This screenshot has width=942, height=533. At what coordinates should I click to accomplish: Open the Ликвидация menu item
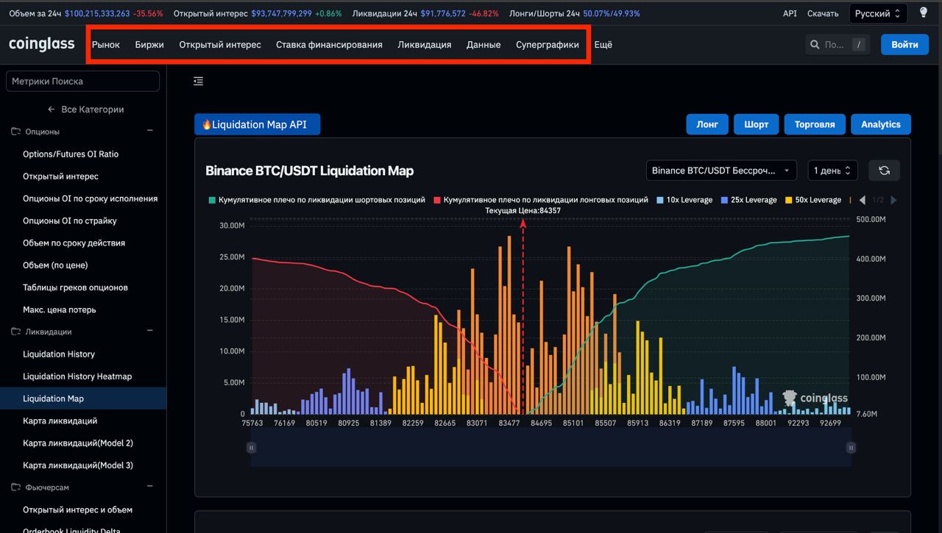coord(424,45)
